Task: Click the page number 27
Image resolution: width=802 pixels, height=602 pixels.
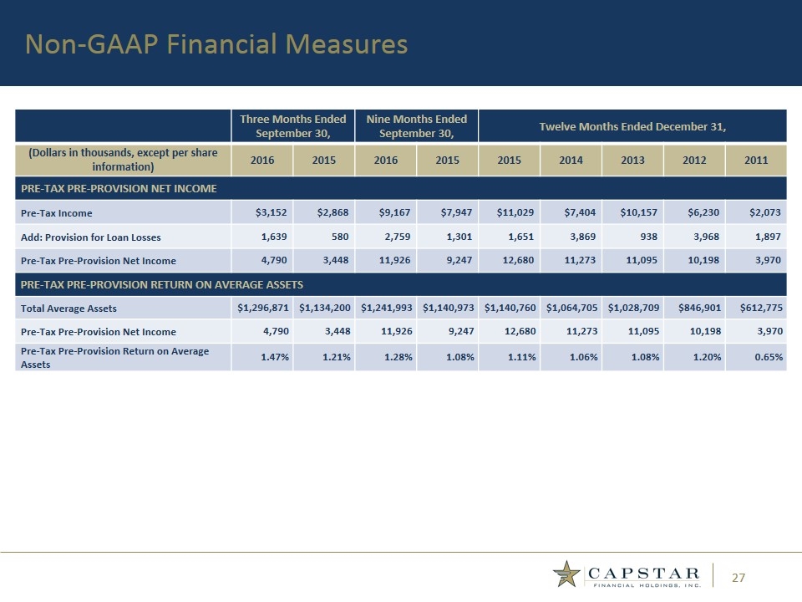Action: [739, 578]
